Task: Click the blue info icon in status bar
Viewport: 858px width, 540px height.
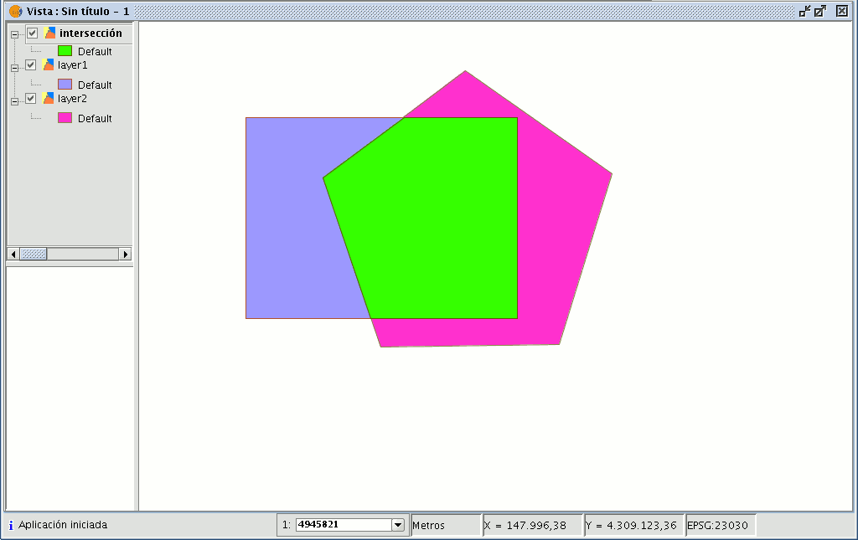Action: 10,525
